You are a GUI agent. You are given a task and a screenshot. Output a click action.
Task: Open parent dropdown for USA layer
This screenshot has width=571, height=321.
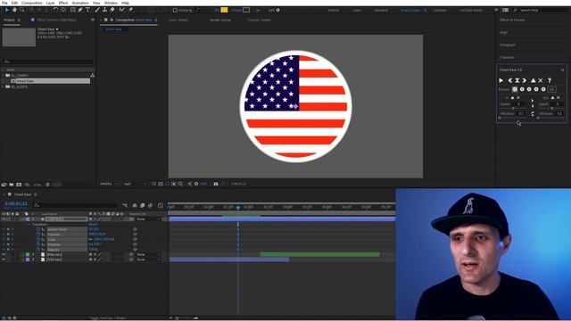148,259
